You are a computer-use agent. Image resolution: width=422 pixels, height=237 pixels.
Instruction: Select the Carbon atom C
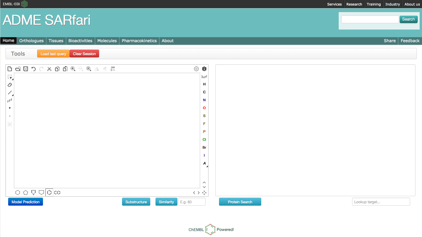pos(204,92)
